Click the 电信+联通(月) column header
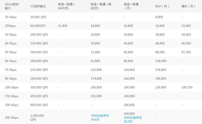The image size is (202, 124). [x=131, y=6]
